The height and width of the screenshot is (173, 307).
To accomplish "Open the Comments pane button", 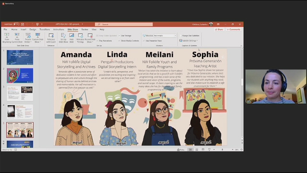I will click(x=234, y=29).
